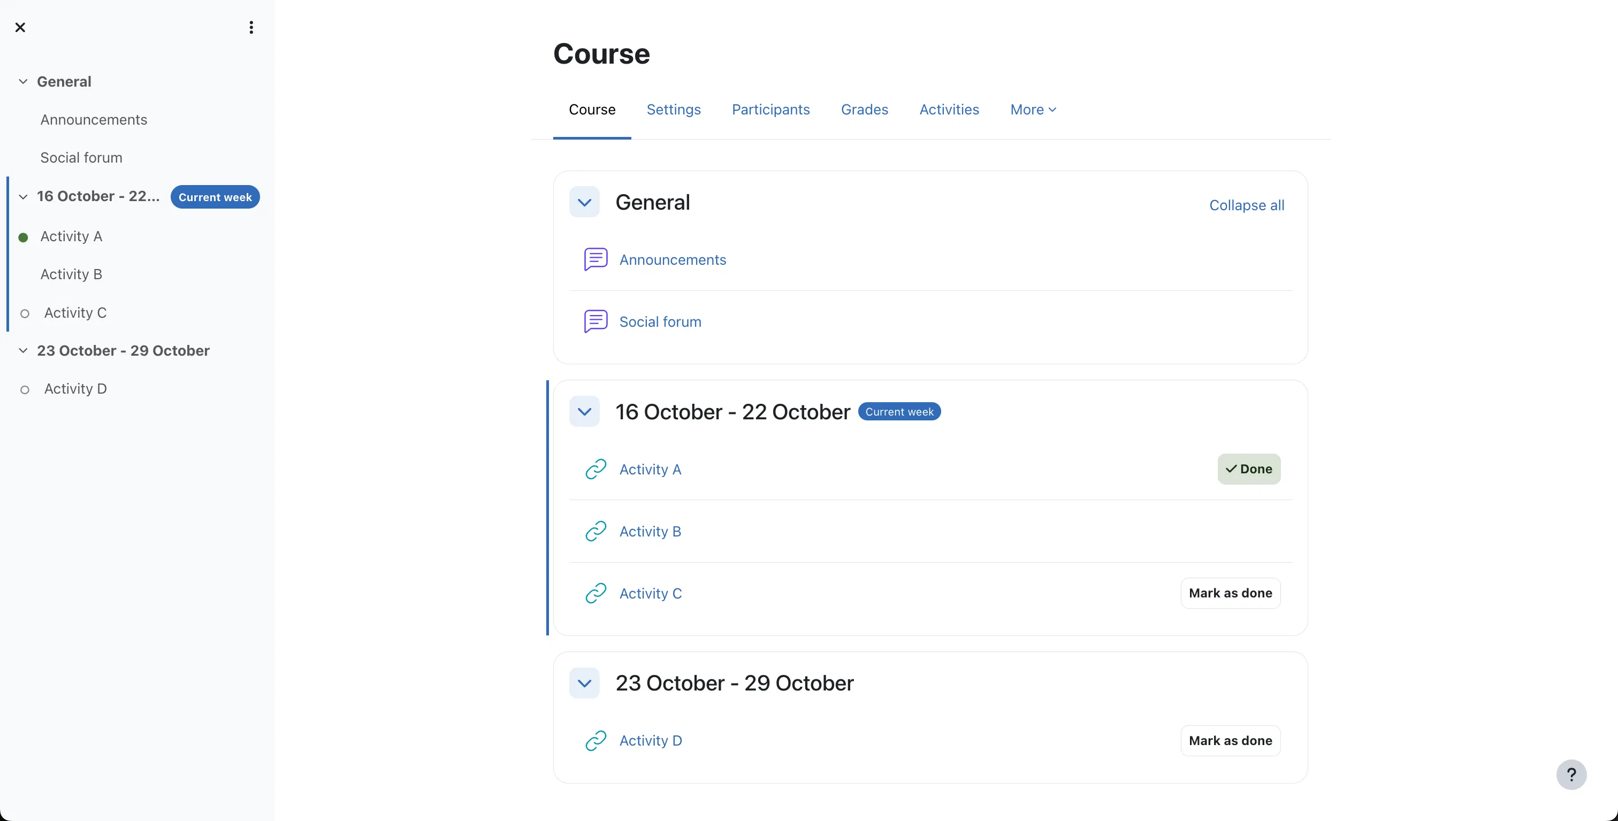Toggle the Done state on Activity A
Screen dimensions: 1618x821
pos(1248,469)
